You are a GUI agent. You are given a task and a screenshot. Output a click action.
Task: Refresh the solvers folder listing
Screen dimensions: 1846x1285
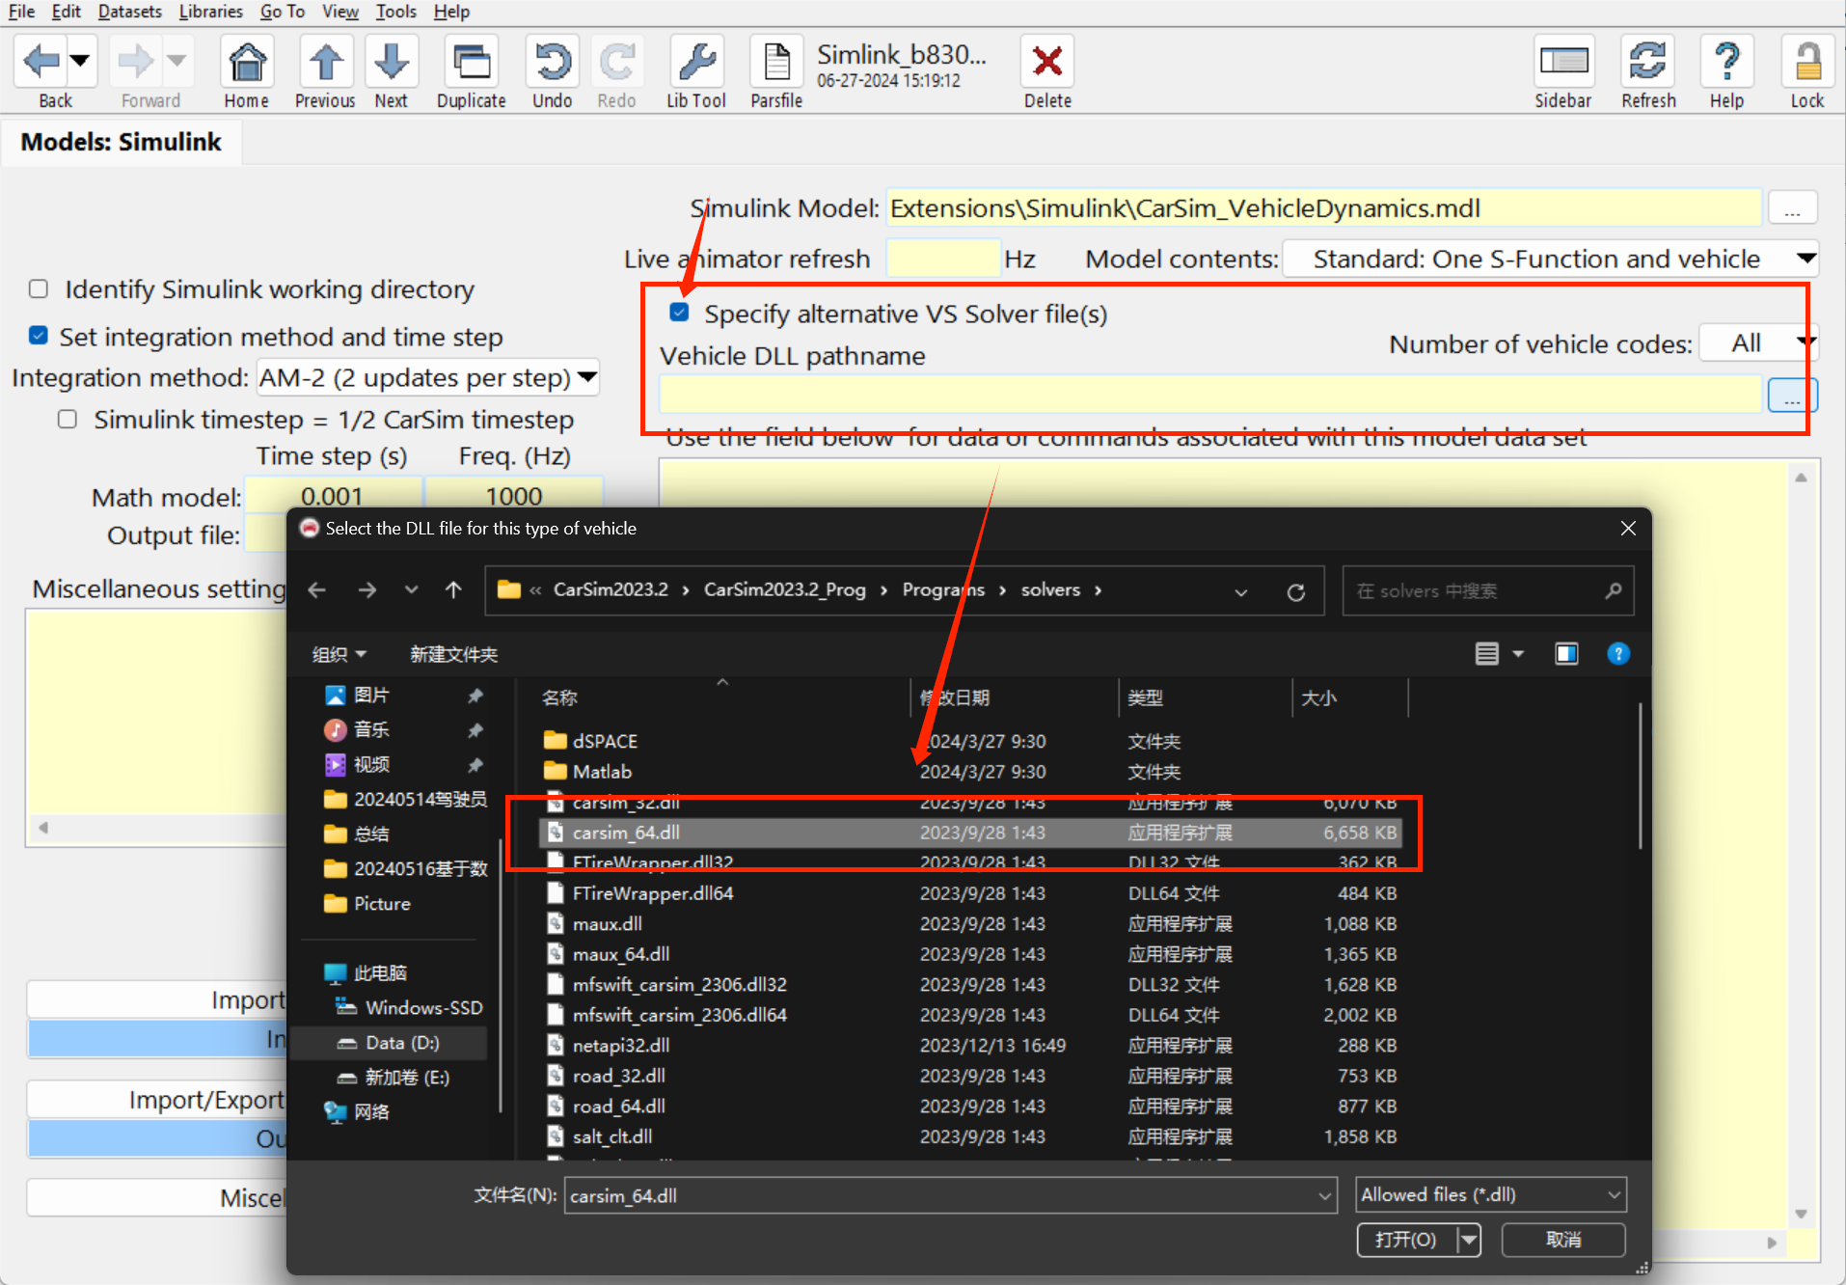click(x=1295, y=591)
